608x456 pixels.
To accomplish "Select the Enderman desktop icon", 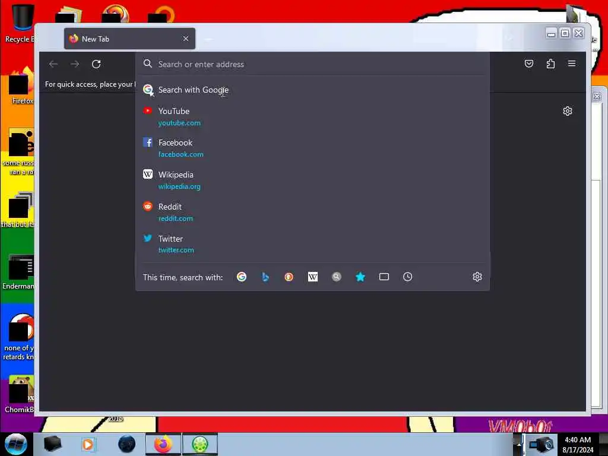I will (18, 272).
